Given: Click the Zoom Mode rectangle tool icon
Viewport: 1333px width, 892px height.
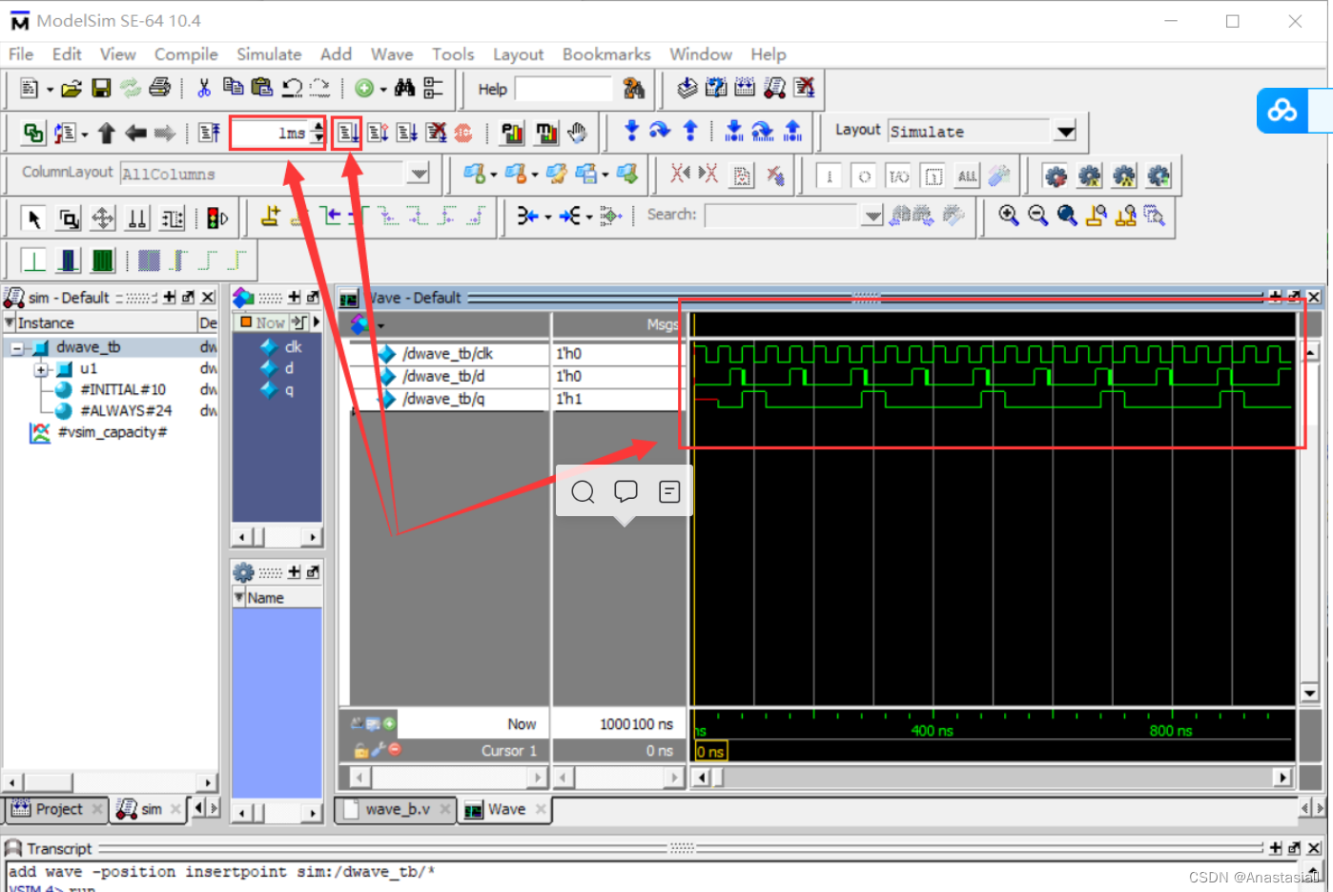Looking at the screenshot, I should (x=70, y=218).
